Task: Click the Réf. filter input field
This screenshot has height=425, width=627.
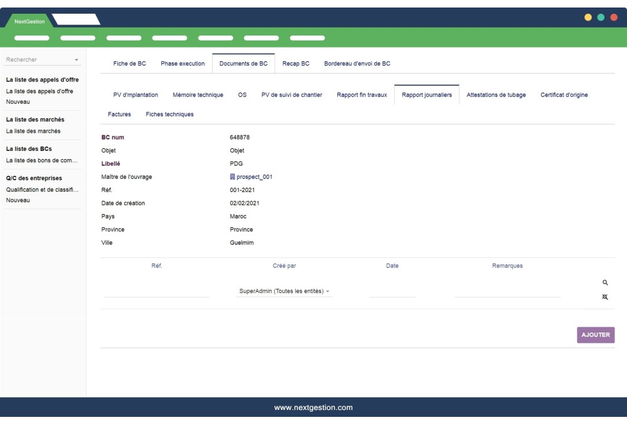Action: [156, 290]
